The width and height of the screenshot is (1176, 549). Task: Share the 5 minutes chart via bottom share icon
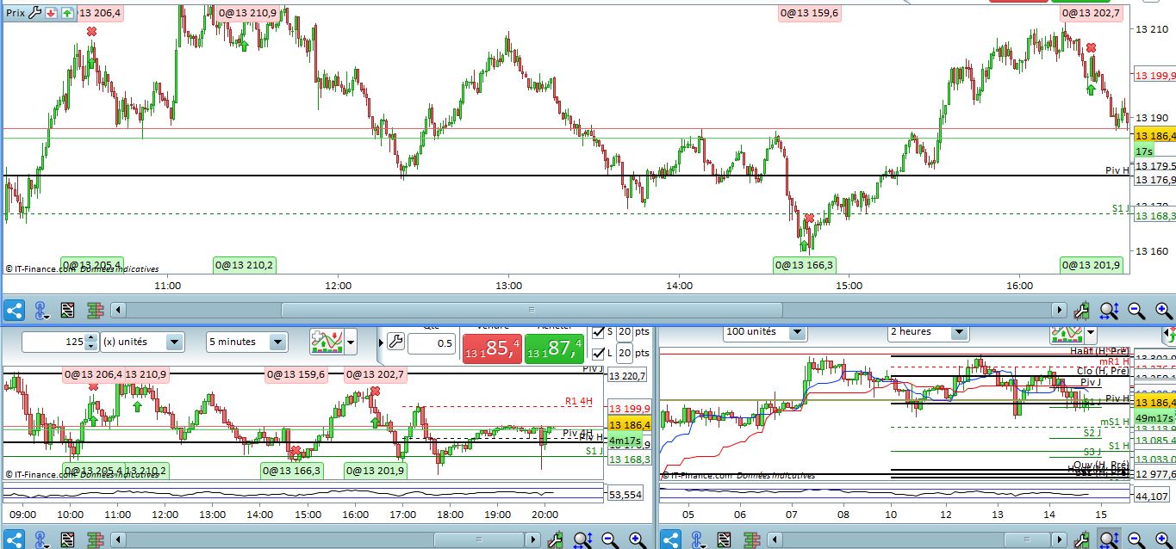(x=13, y=540)
